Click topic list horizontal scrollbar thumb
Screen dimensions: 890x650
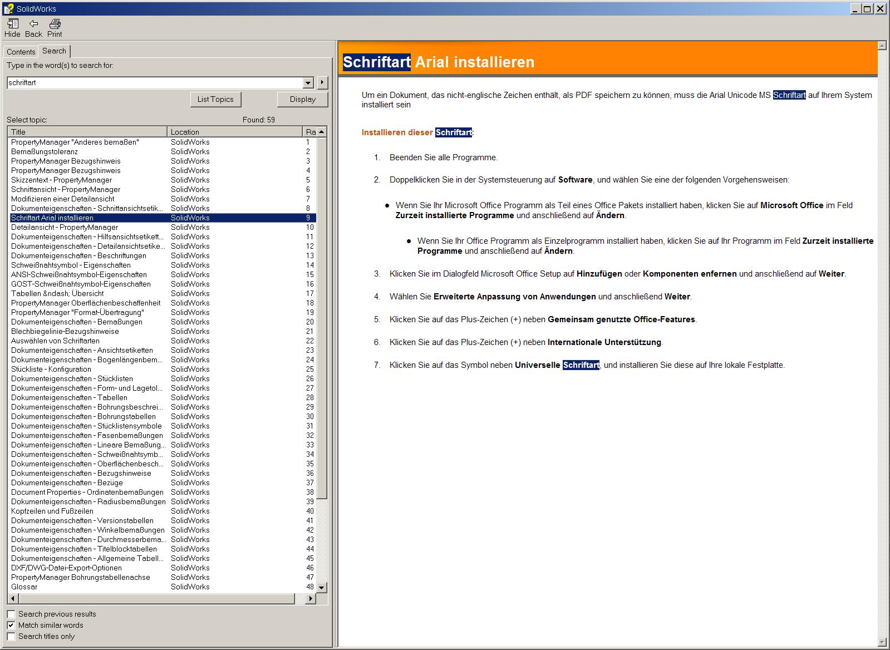tap(156, 599)
